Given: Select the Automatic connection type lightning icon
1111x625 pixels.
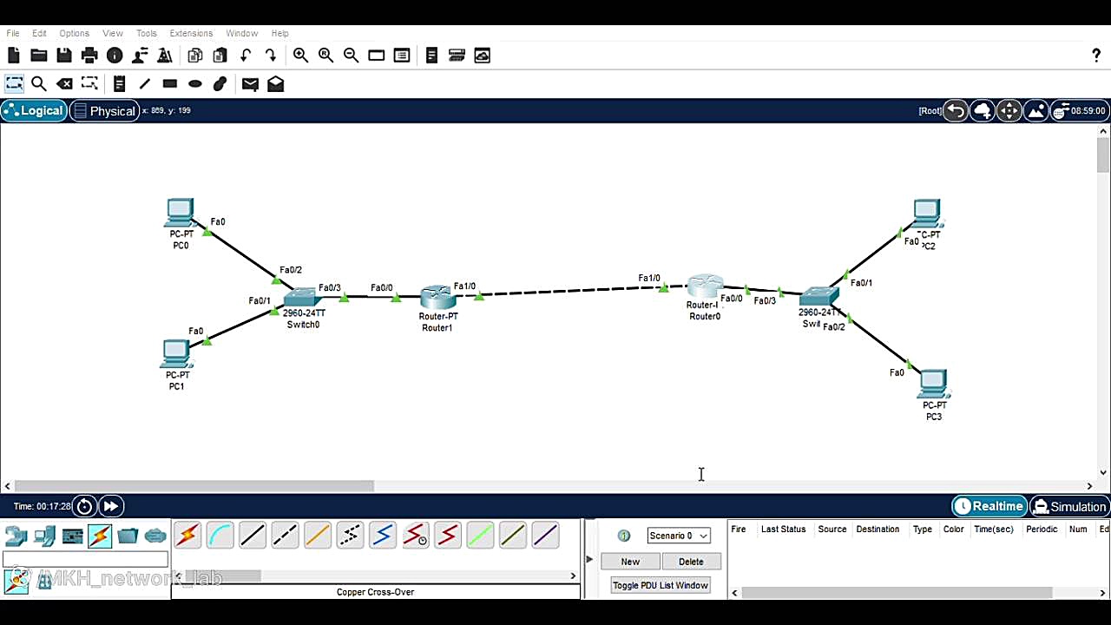Looking at the screenshot, I should tap(187, 536).
